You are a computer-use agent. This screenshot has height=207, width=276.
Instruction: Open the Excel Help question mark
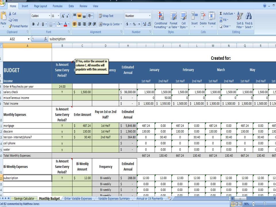[x=264, y=6]
